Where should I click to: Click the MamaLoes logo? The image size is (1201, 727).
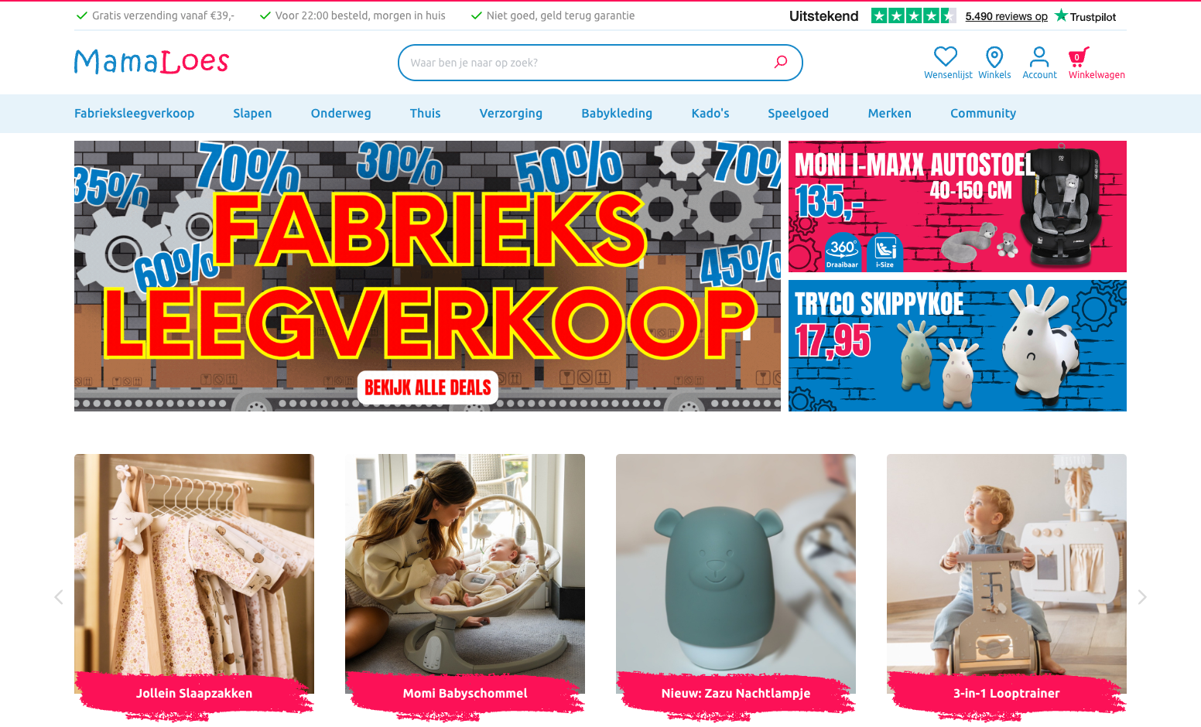click(x=152, y=62)
